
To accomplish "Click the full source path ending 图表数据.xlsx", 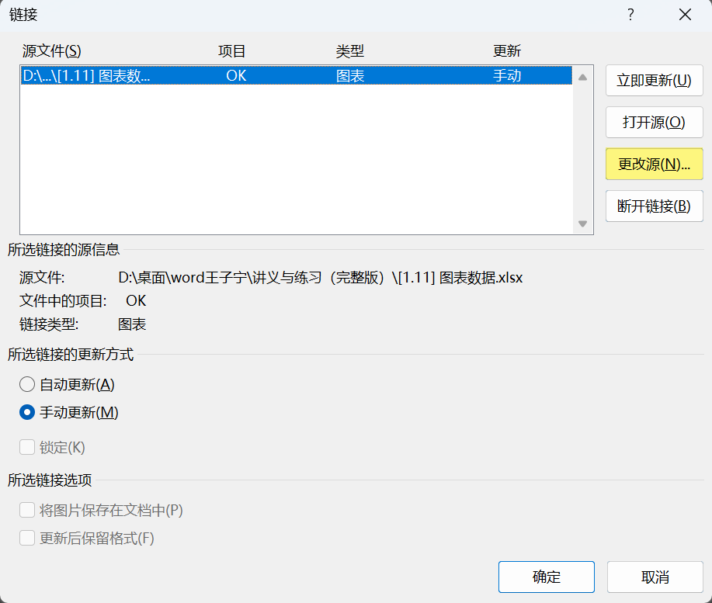I will pos(321,277).
